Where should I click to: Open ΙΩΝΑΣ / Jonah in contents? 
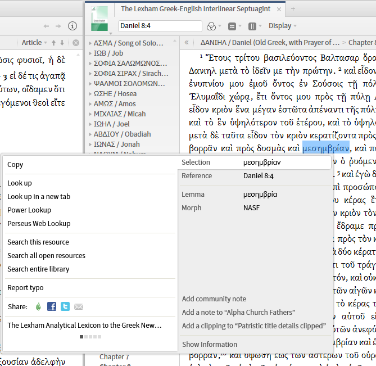click(x=116, y=144)
